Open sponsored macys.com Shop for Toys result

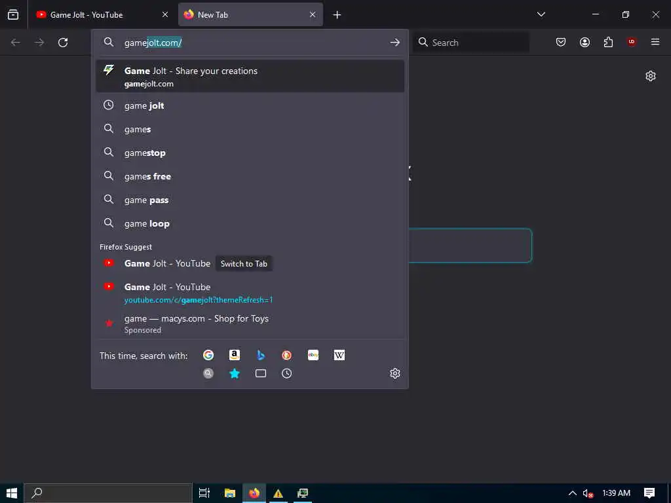[250, 324]
